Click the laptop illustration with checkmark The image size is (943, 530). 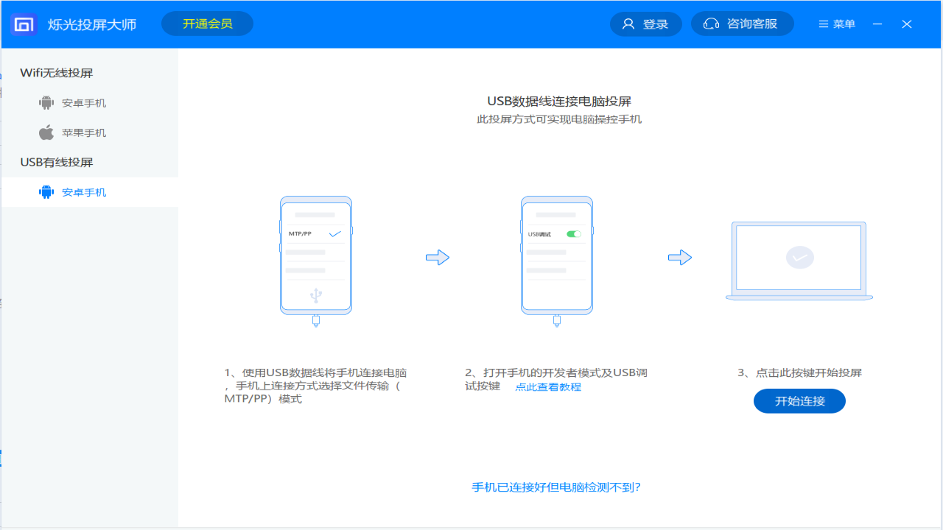click(799, 260)
